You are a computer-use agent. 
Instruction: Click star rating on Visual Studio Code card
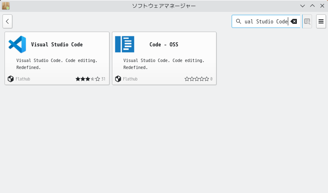pos(88,79)
